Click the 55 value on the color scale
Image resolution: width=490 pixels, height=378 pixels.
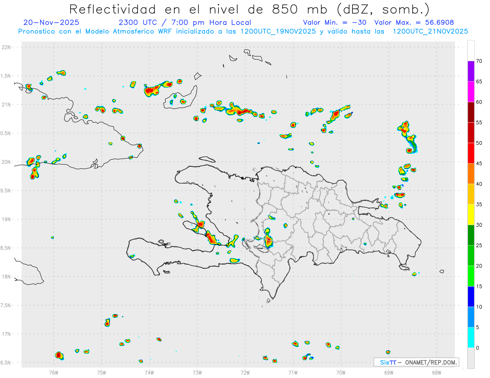pos(479,122)
